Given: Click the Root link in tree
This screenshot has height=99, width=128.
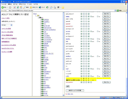Looking at the screenshot, I should (35, 14).
